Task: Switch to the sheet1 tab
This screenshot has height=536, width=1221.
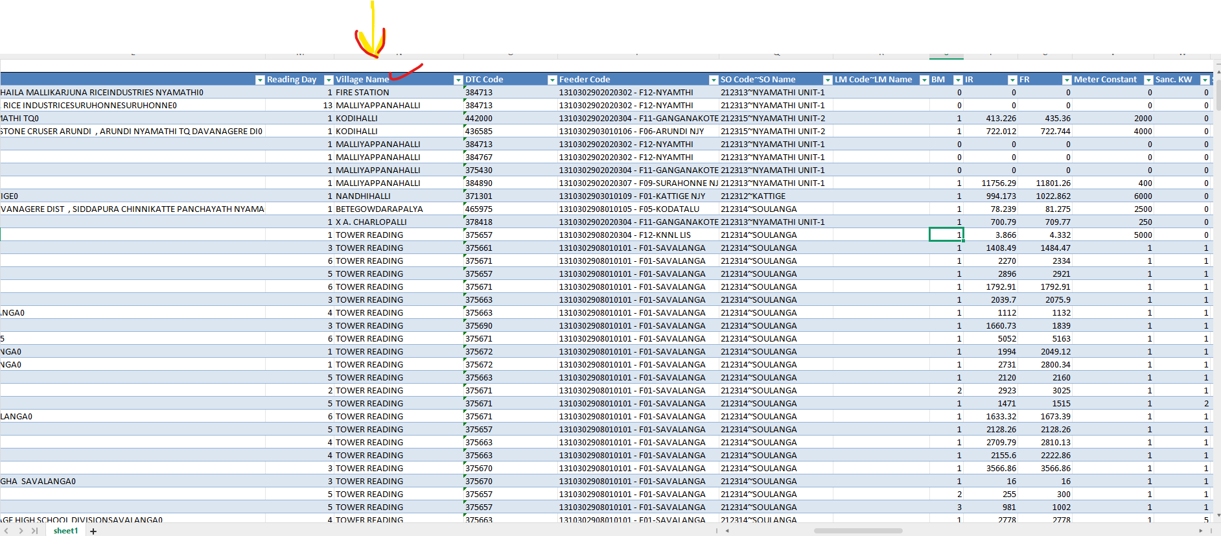Action: [65, 531]
